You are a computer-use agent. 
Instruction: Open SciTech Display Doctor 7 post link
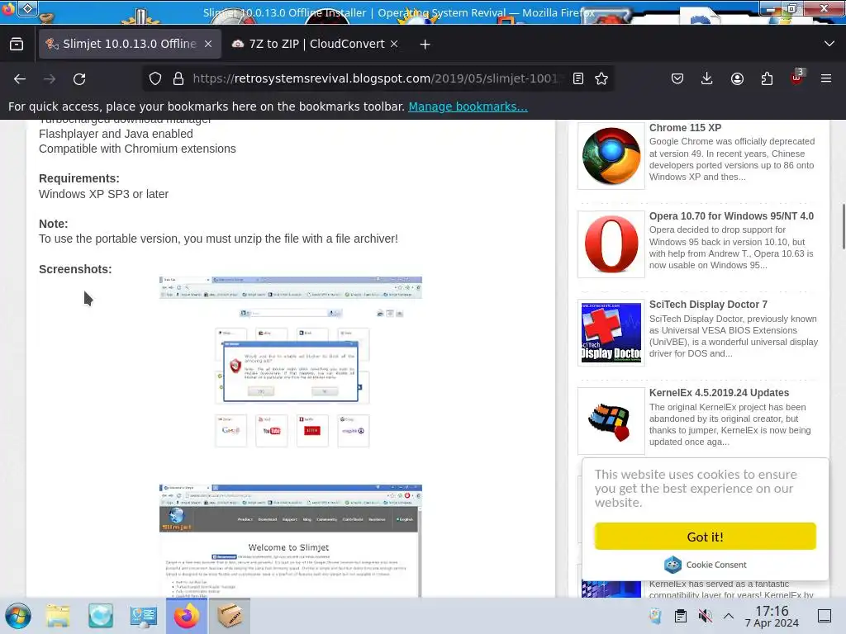click(x=708, y=305)
